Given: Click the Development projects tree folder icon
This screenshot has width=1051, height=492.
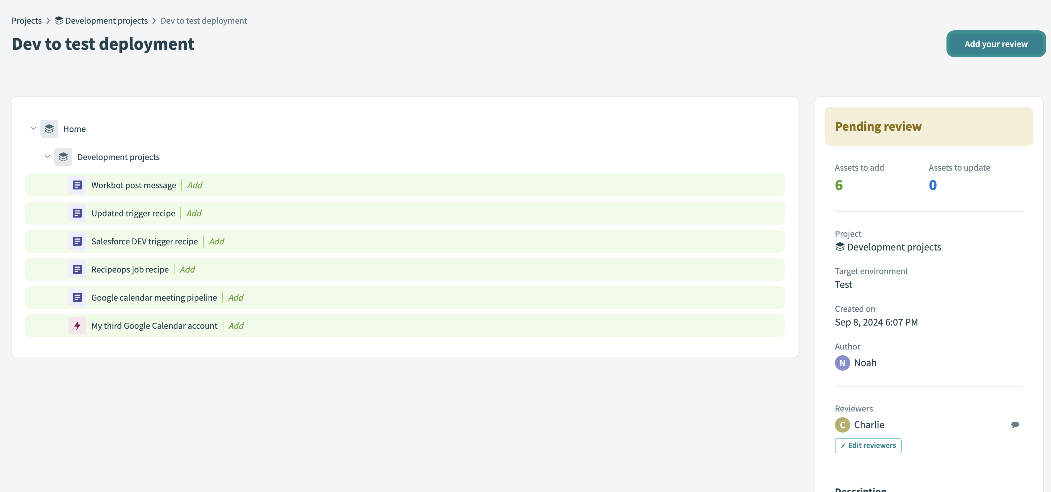Looking at the screenshot, I should (x=63, y=157).
